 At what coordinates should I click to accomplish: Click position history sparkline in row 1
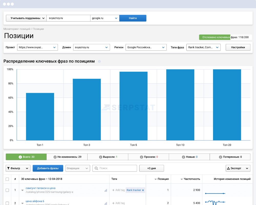(215, 193)
